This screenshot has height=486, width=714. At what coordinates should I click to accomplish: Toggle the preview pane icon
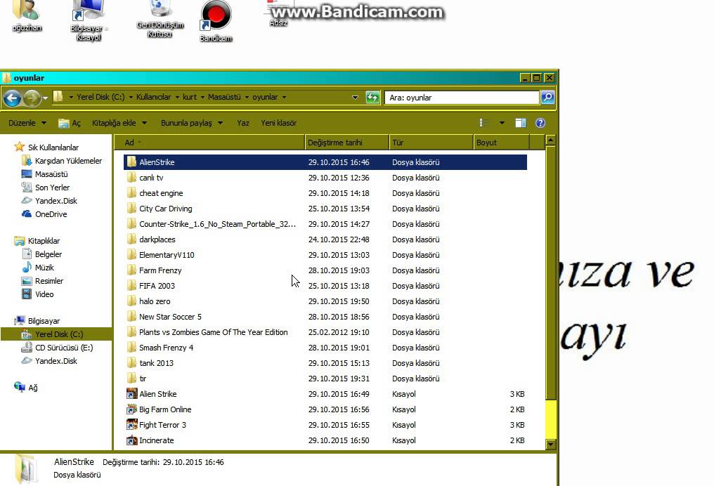[x=521, y=123]
